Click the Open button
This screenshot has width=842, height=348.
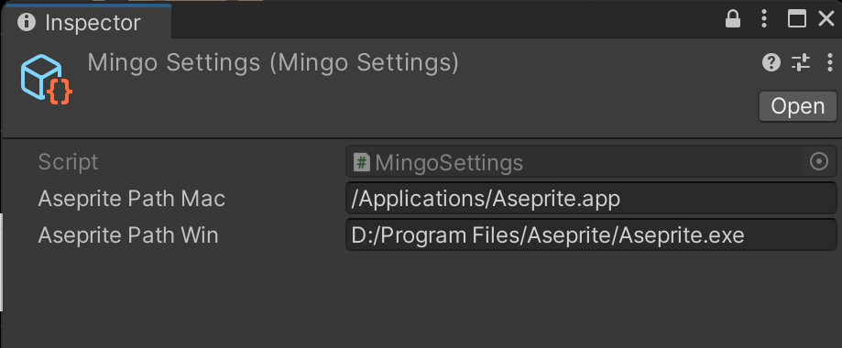coord(797,106)
